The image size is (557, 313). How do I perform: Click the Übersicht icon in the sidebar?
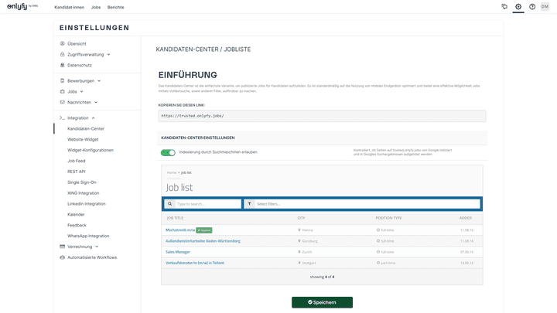pos(62,43)
